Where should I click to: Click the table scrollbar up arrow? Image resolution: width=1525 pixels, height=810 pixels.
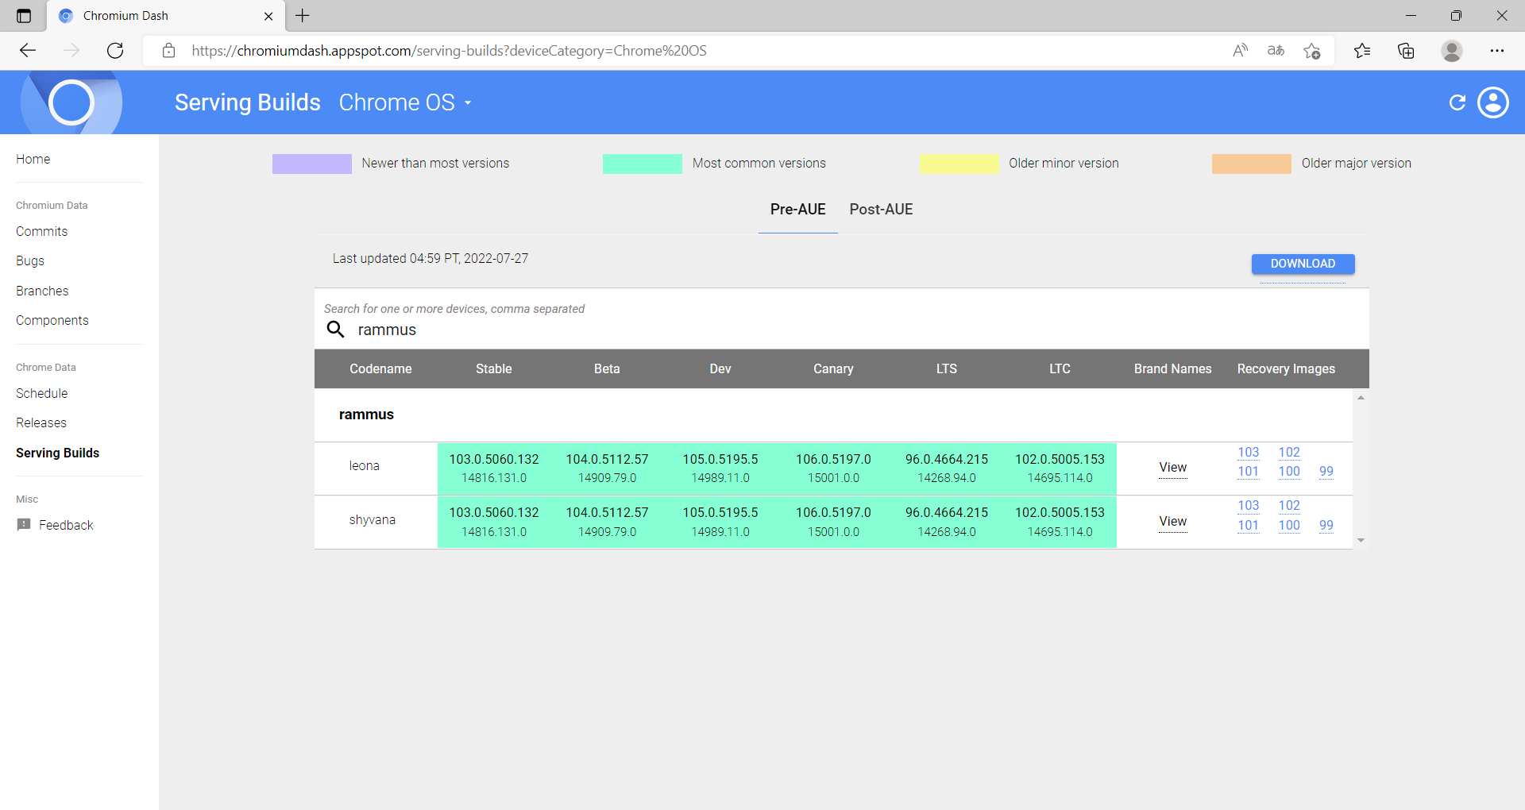(x=1361, y=398)
